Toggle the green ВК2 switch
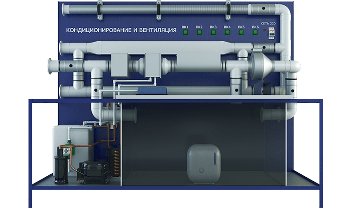Viewport: 352px width, 208px height. (199, 33)
